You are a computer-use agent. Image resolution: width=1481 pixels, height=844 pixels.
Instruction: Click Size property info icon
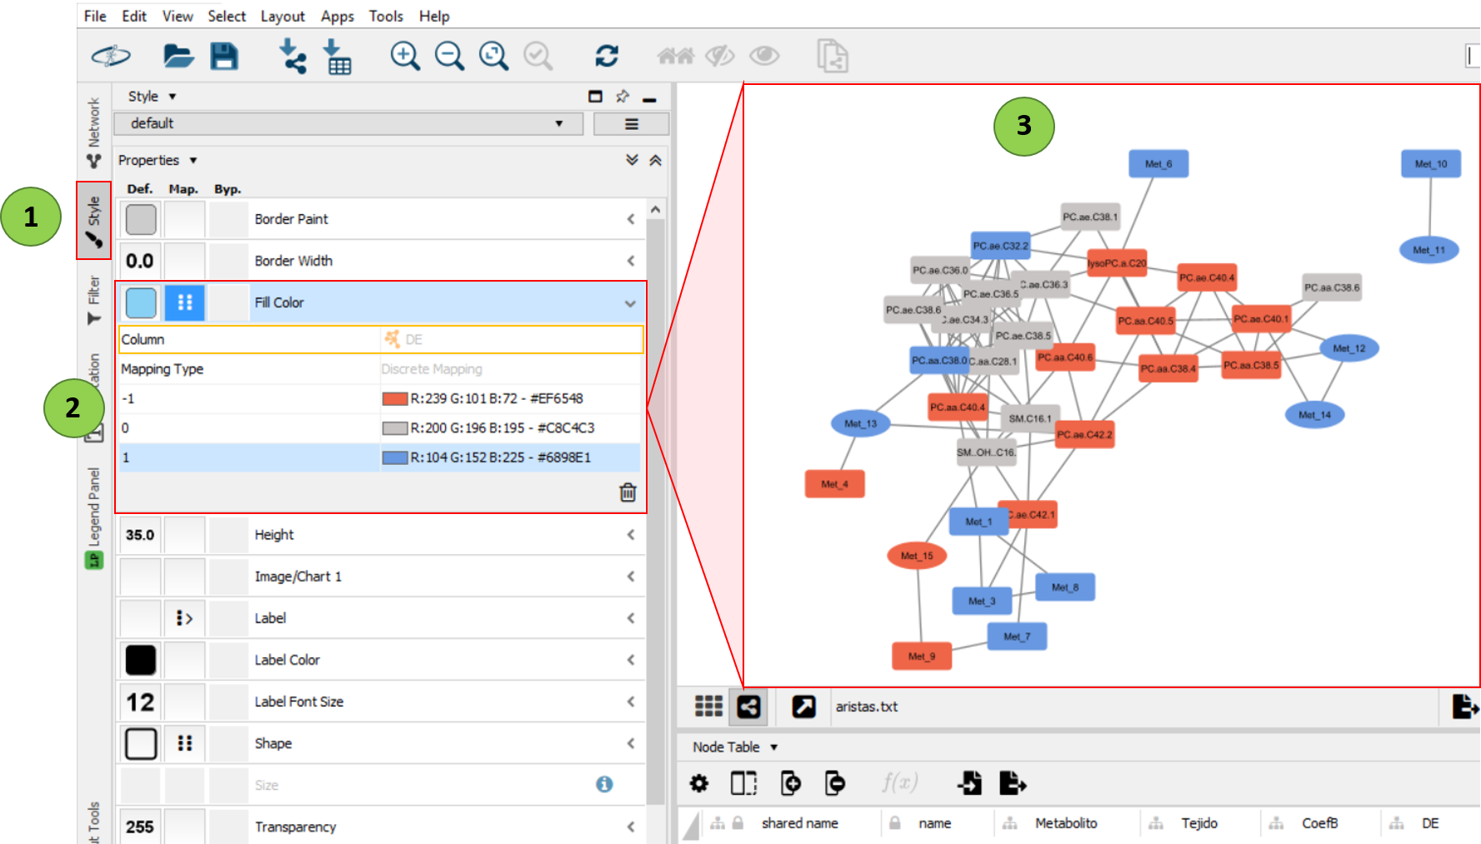[604, 784]
